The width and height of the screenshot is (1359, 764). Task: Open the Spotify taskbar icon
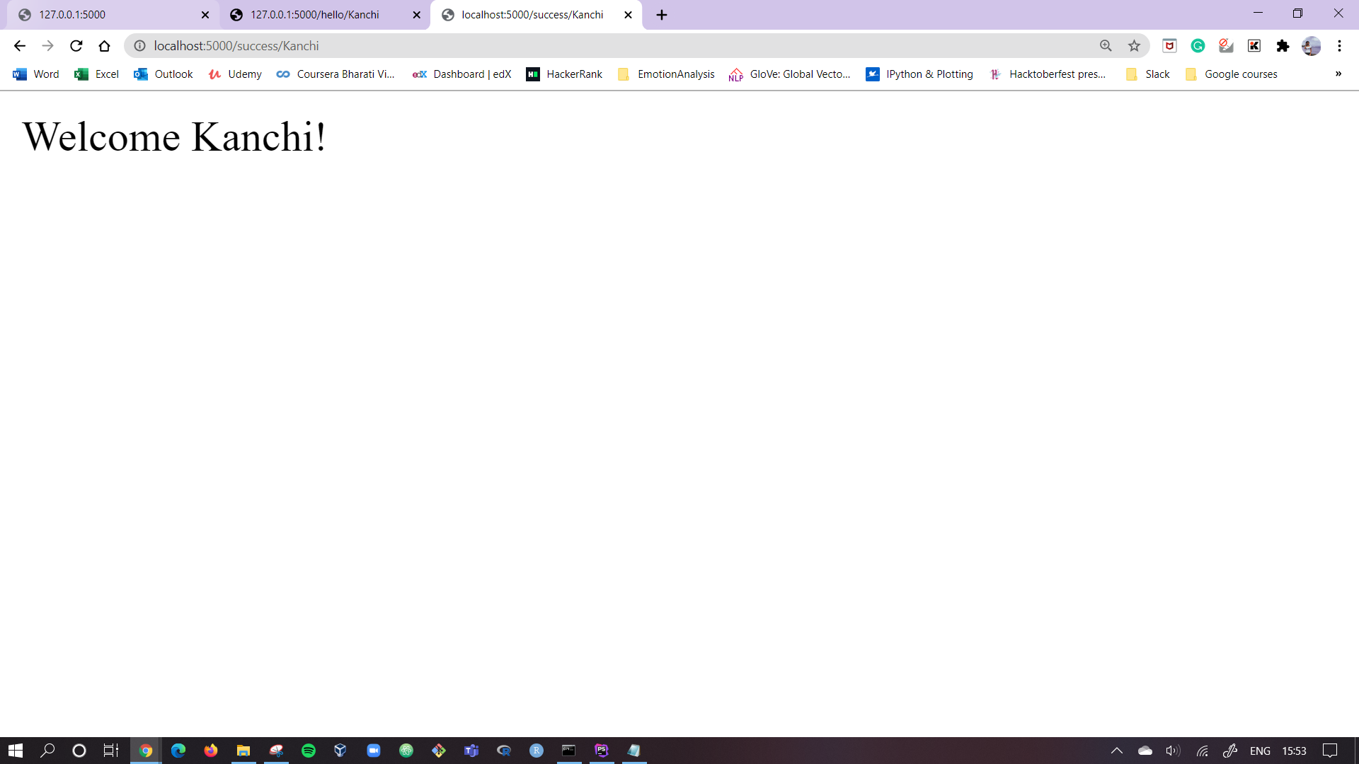309,751
